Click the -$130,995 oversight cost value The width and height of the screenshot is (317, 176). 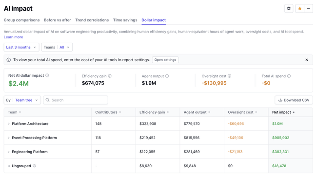(214, 83)
